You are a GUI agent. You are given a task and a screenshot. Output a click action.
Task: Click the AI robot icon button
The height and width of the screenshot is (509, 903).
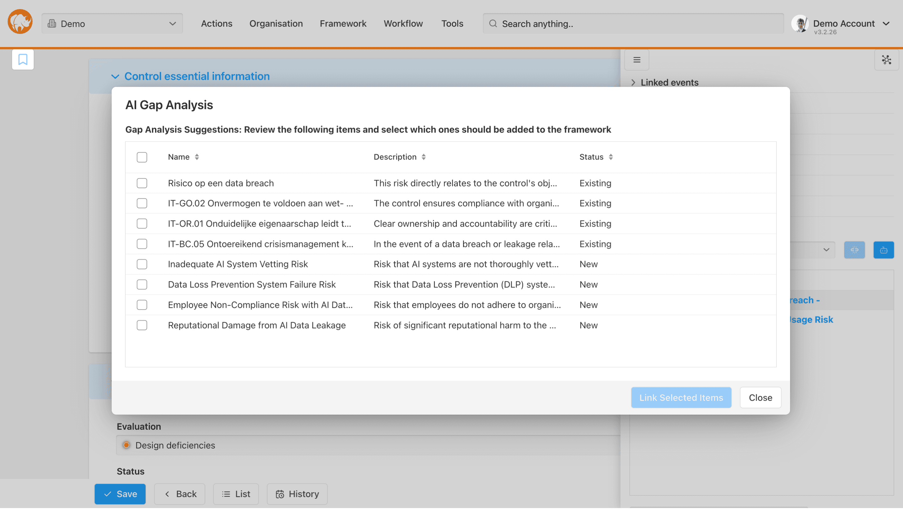pyautogui.click(x=883, y=250)
